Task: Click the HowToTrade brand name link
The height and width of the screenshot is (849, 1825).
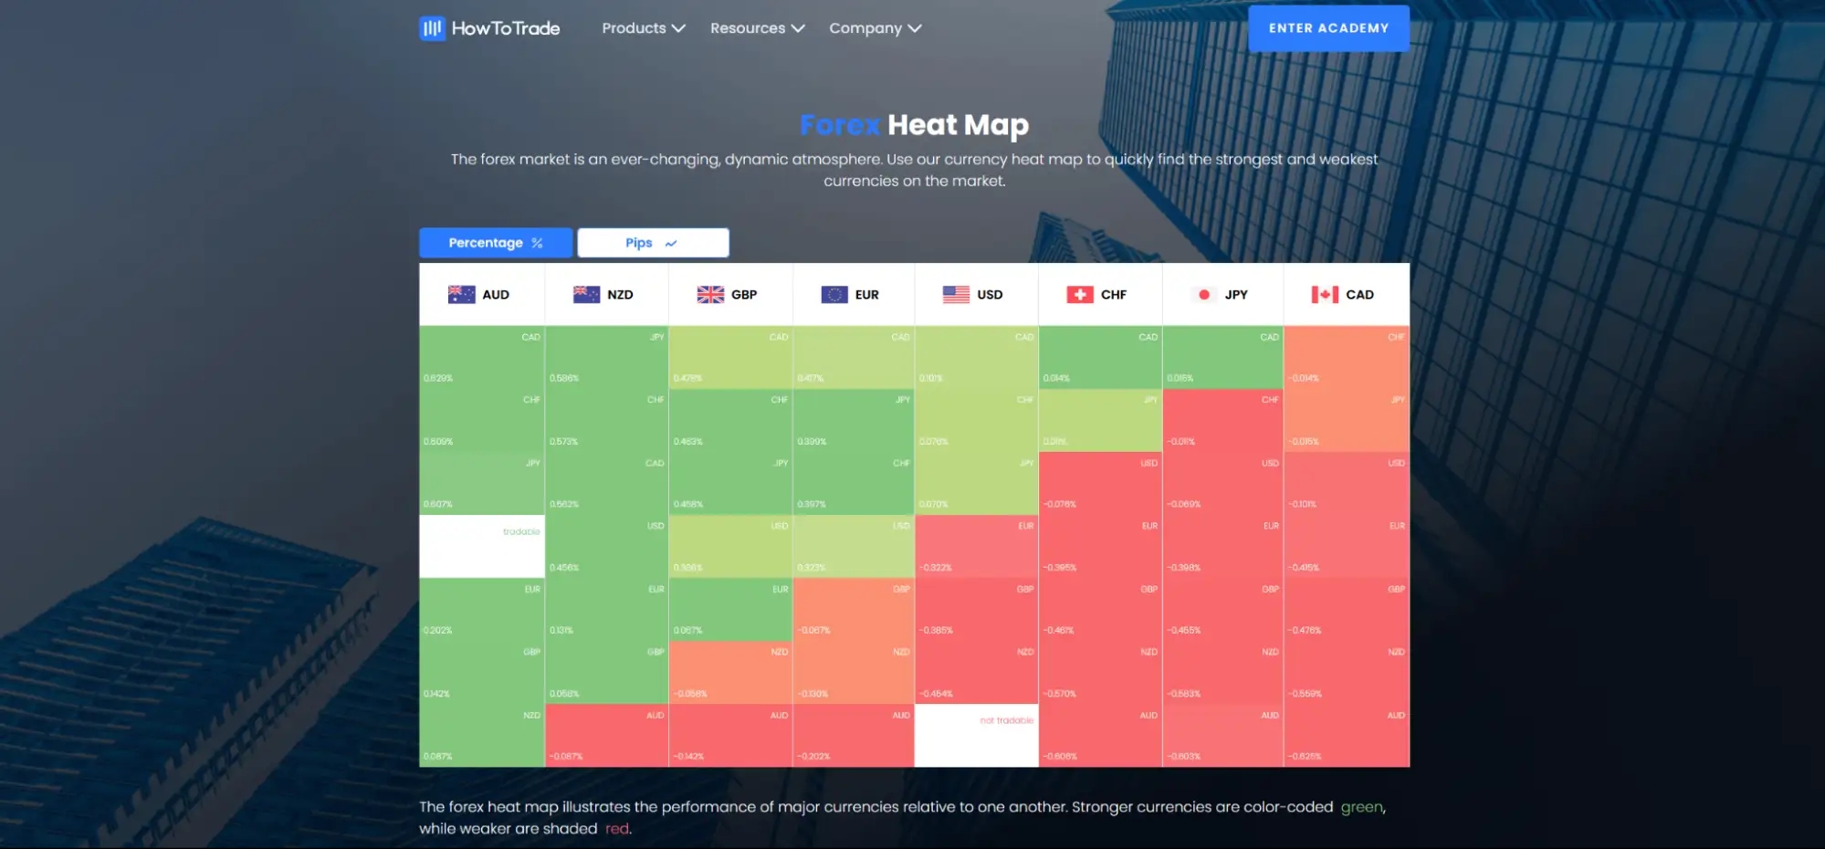Action: 506,28
